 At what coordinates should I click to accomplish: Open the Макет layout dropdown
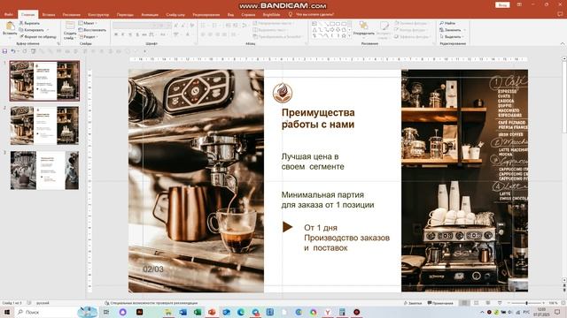(x=88, y=23)
